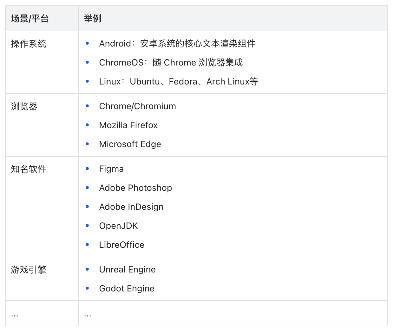Click the Linux Ubuntu Fedora list item
Screen dimensions: 394x331
pos(179,82)
